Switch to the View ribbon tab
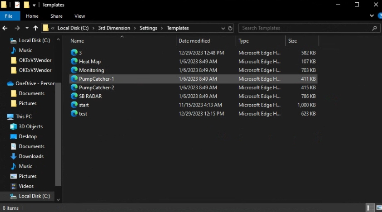Image resolution: width=382 pixels, height=212 pixels. (x=79, y=16)
